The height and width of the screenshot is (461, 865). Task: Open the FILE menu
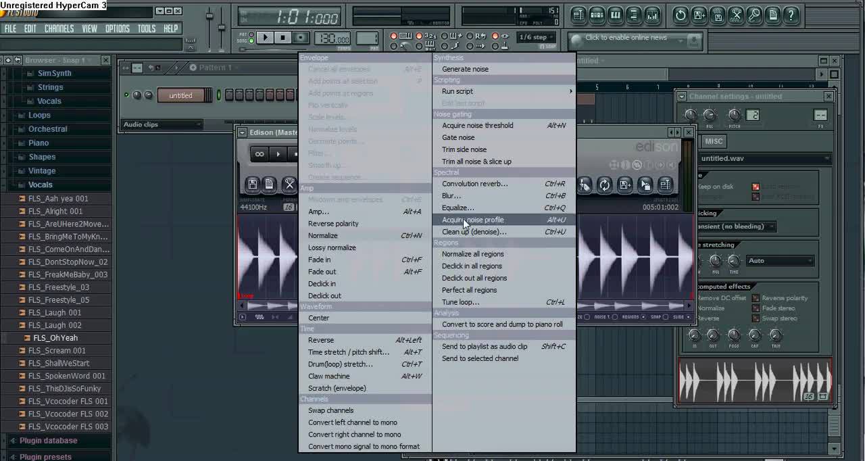point(11,28)
